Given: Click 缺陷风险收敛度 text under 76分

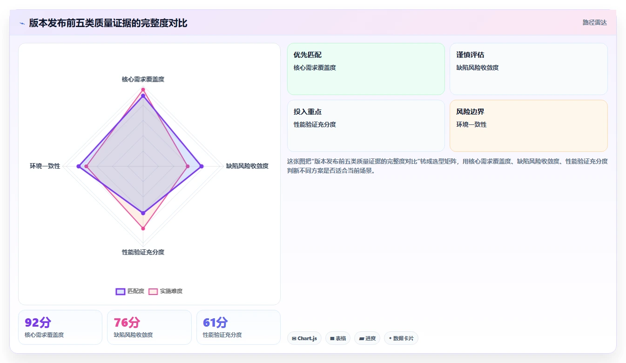Looking at the screenshot, I should pos(133,335).
